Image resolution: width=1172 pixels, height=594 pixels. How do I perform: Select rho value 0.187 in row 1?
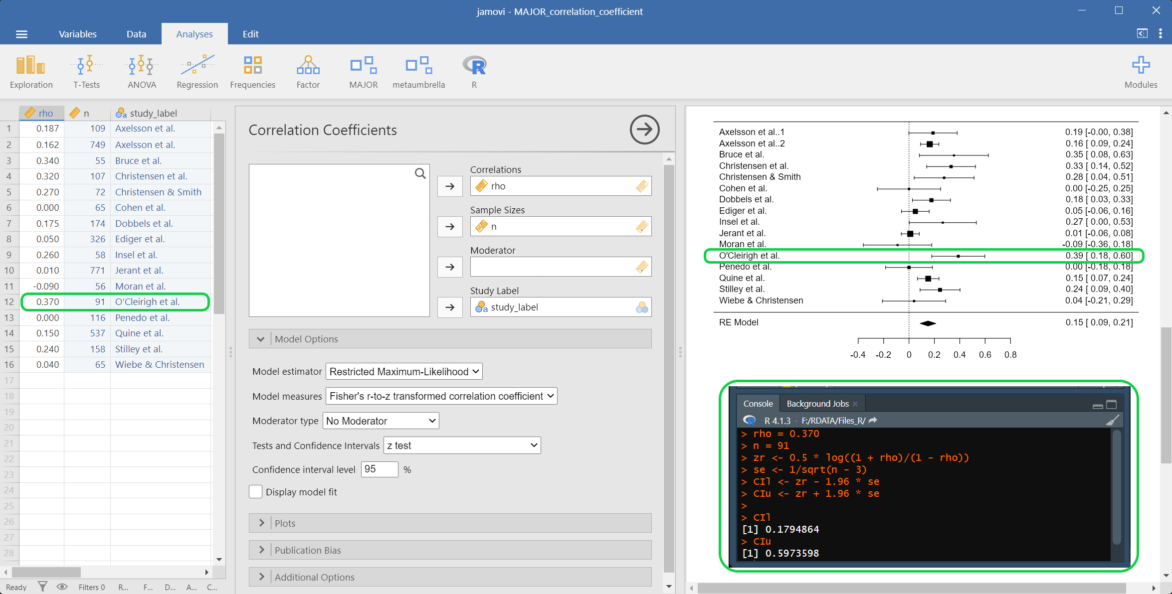(42, 129)
